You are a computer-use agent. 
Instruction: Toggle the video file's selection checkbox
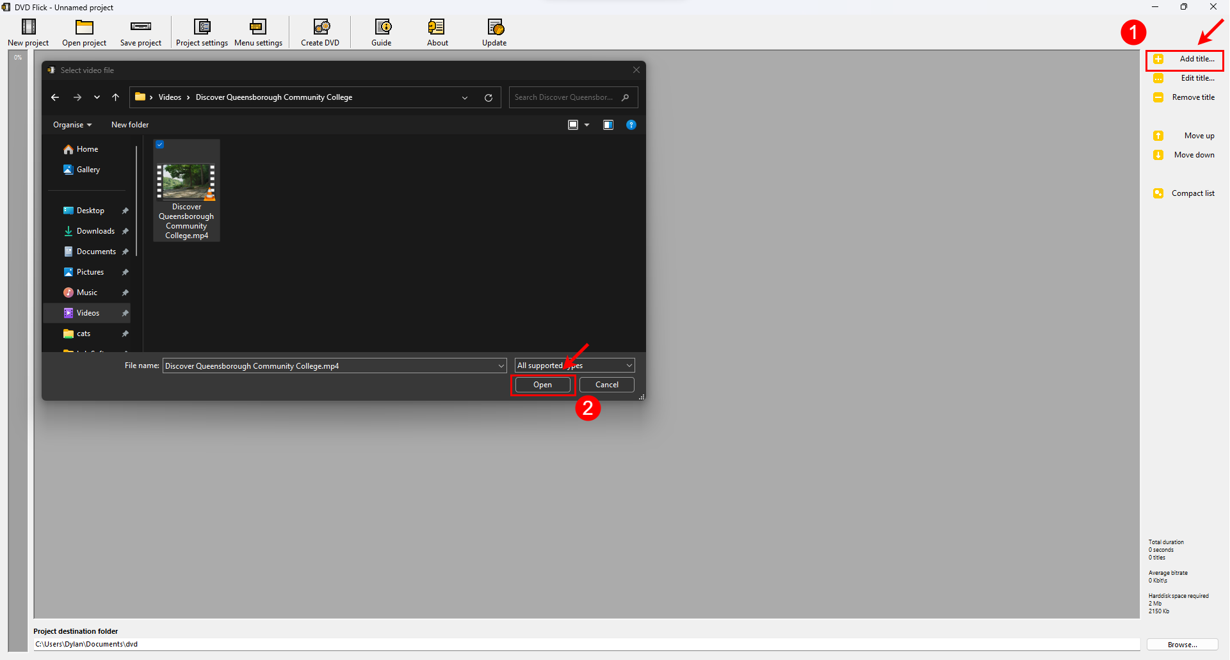coord(160,145)
